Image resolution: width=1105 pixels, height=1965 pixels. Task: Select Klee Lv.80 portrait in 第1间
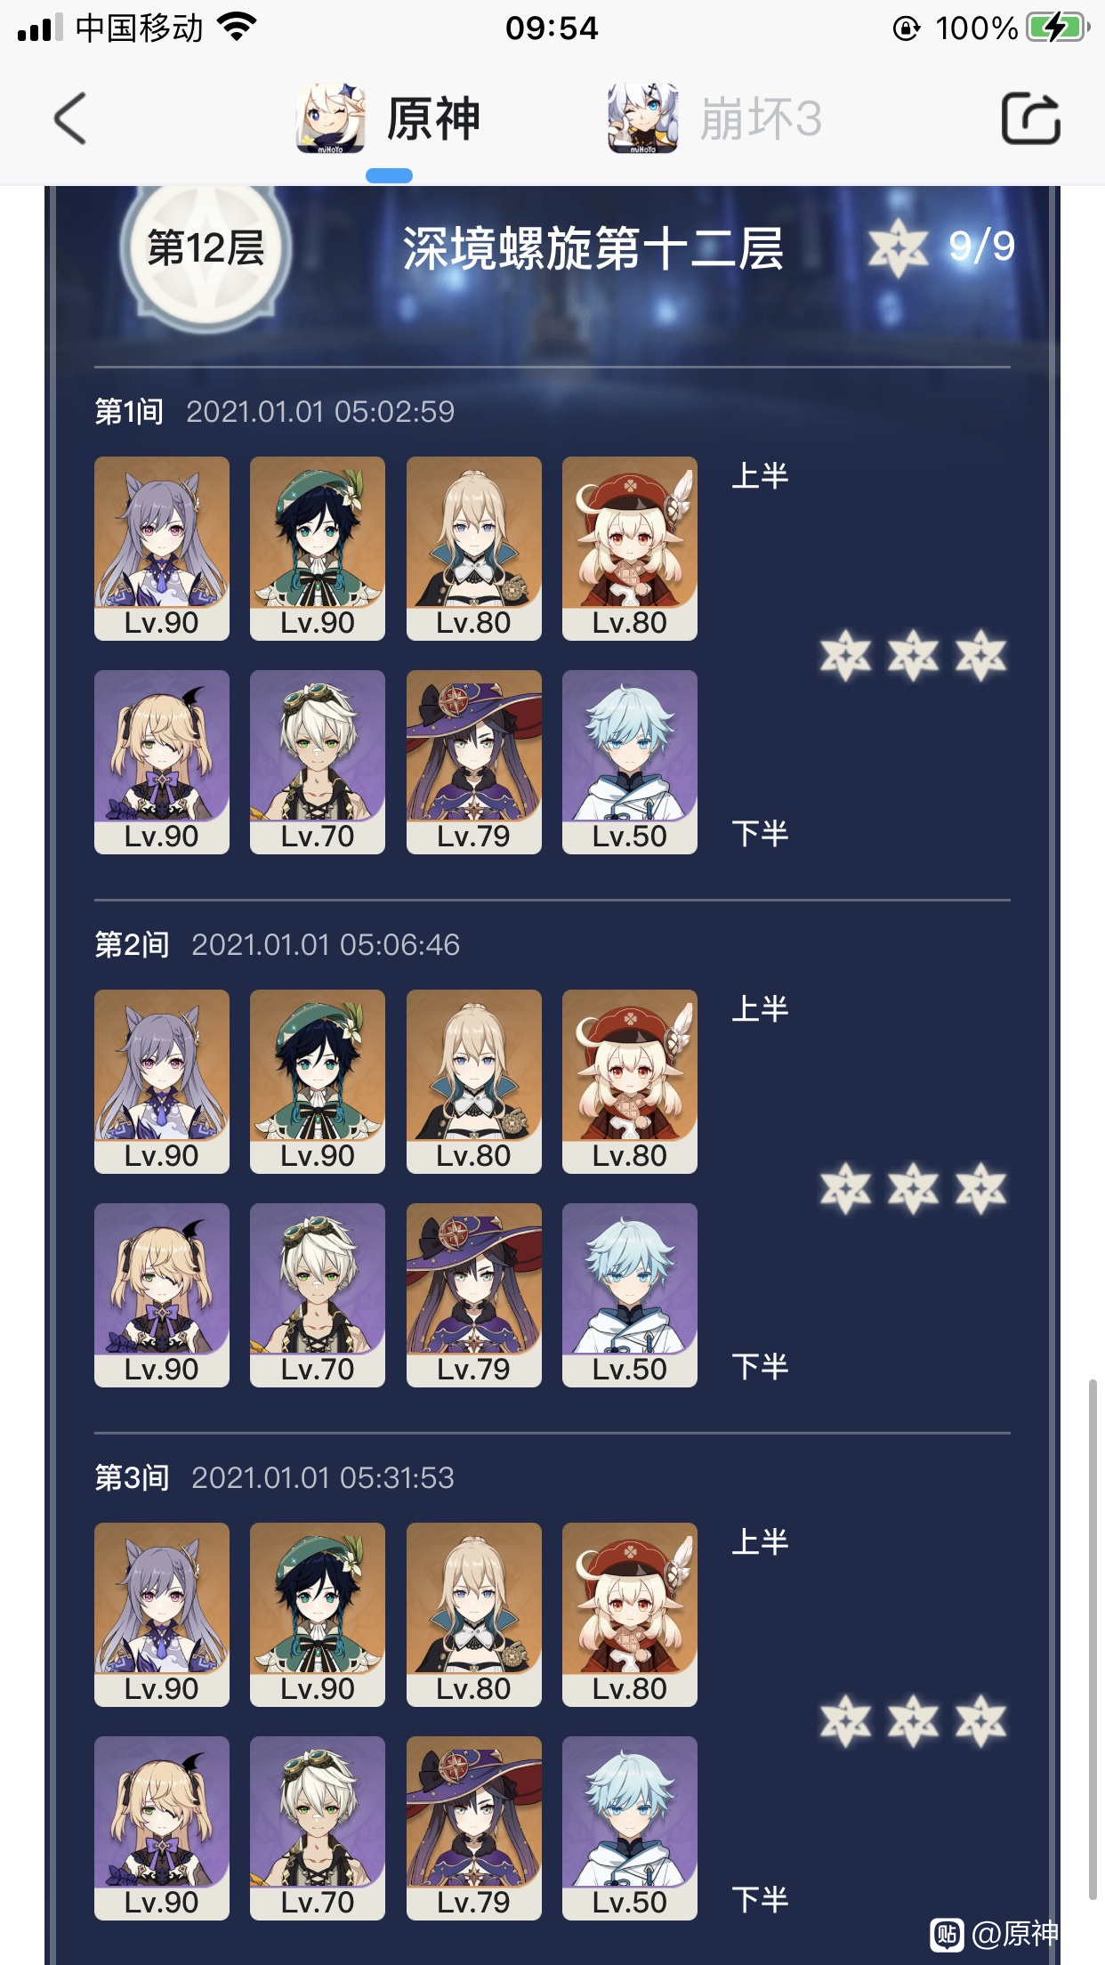630,548
